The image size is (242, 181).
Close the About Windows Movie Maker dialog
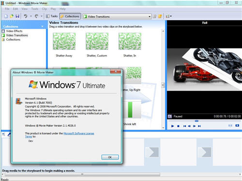pos(116,72)
